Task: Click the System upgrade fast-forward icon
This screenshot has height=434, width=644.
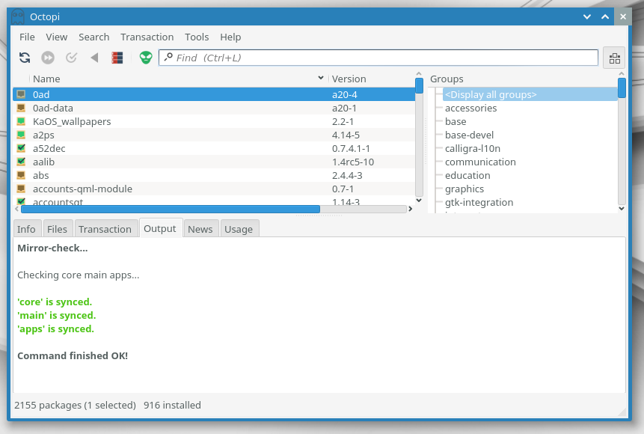Action: click(48, 58)
